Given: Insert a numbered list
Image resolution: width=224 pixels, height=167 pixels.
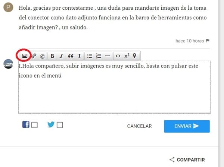Looking at the screenshot, I should click(99, 56).
